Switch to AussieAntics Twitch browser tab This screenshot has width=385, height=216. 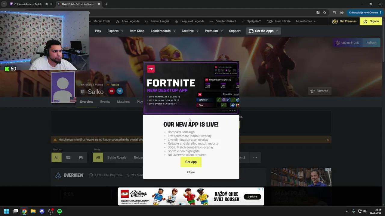point(28,4)
